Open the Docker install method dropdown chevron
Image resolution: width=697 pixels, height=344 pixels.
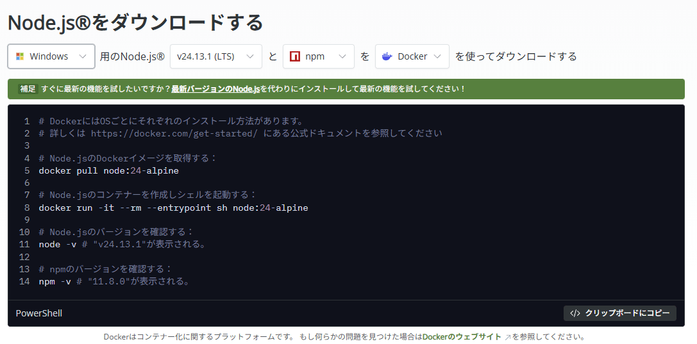coord(437,56)
